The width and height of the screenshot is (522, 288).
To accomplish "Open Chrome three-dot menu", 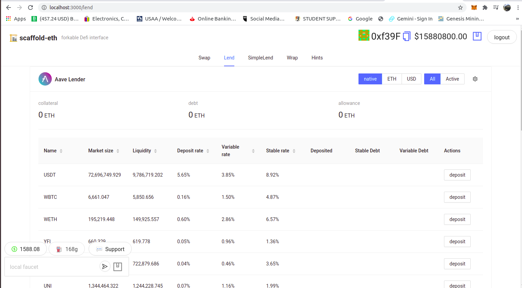I will 518,8.
